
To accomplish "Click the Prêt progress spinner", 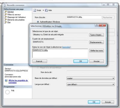I will click(7, 92).
